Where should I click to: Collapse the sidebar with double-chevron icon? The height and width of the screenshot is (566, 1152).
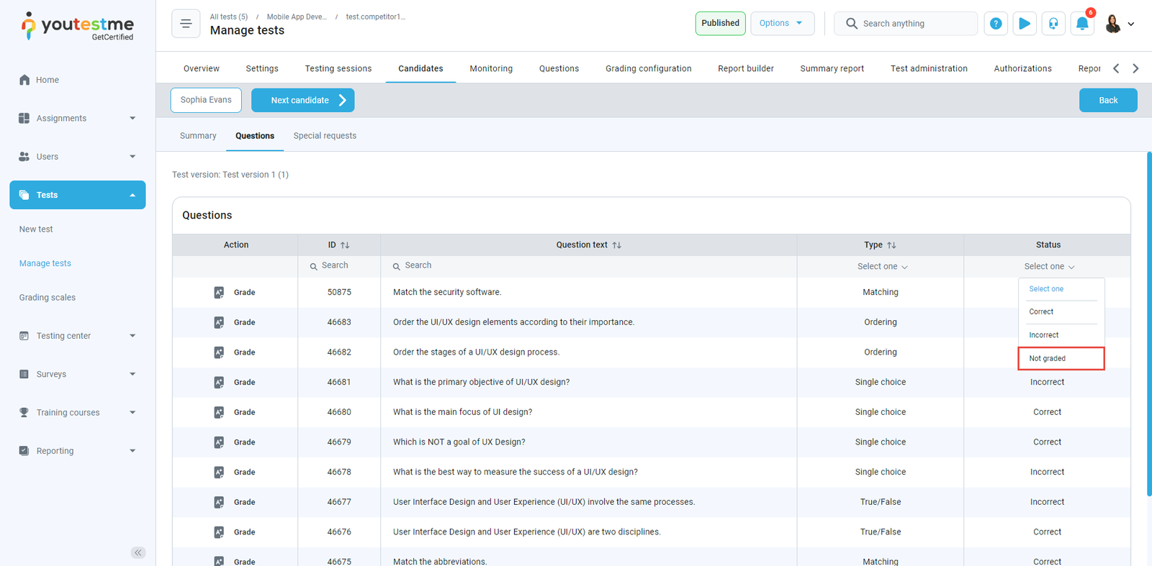138,552
